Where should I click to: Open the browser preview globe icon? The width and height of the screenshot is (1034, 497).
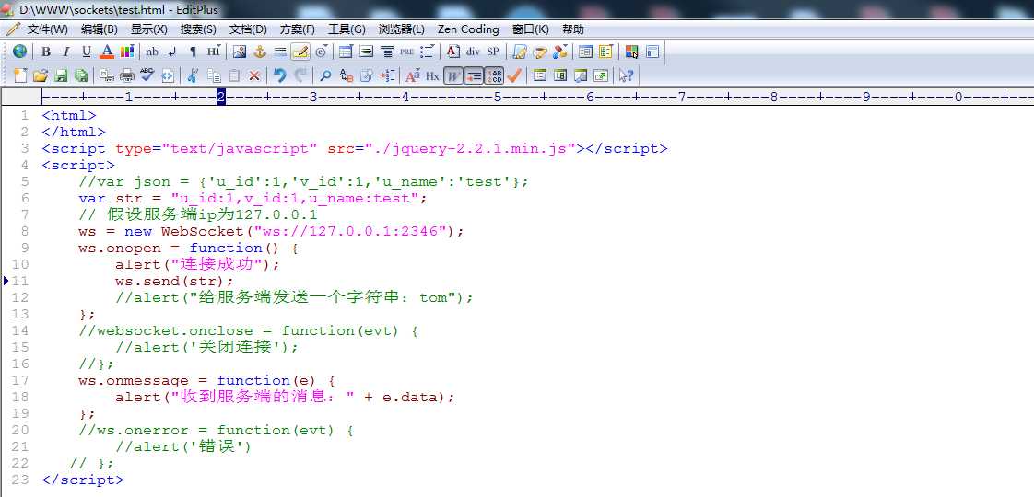19,52
